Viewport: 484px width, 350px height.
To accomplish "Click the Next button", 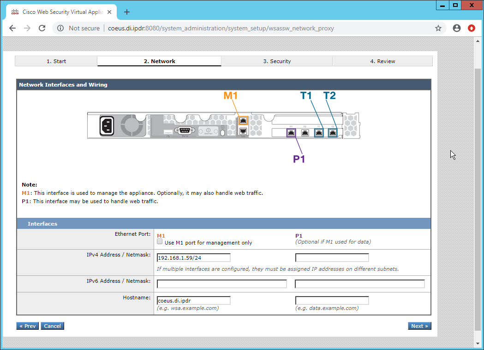I will coord(419,326).
